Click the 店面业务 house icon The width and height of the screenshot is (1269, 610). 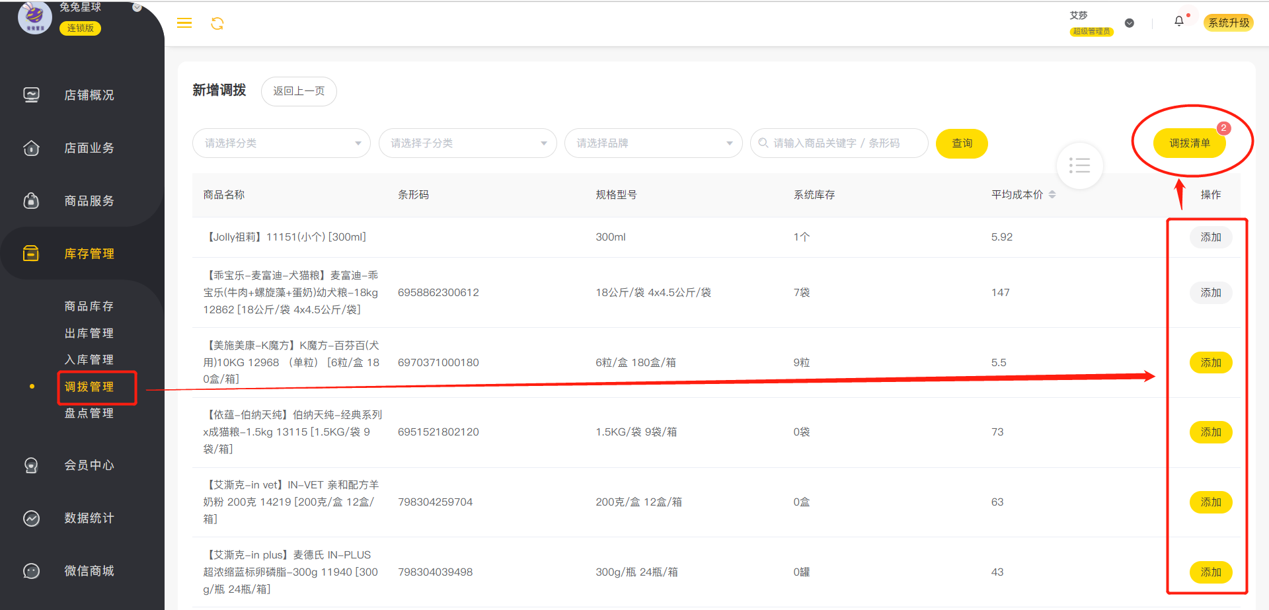[x=31, y=148]
